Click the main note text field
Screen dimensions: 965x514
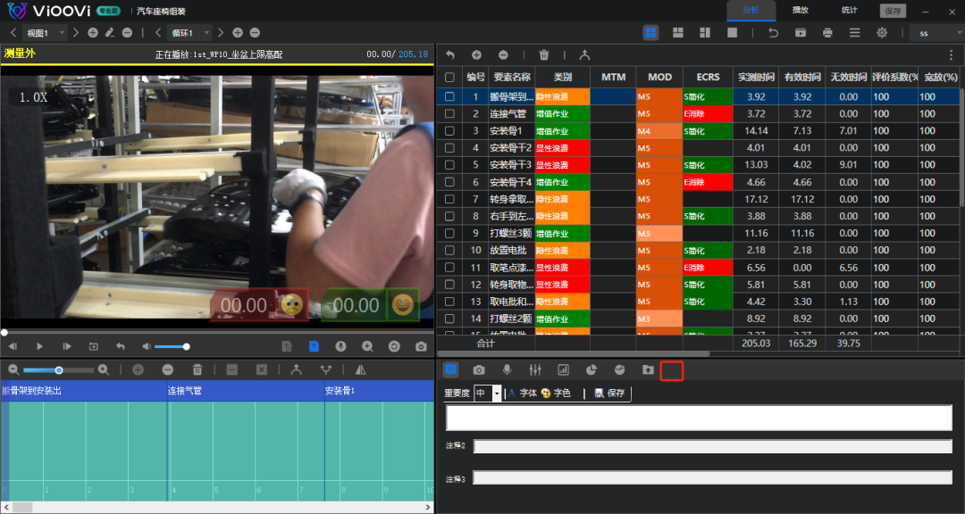pos(699,419)
